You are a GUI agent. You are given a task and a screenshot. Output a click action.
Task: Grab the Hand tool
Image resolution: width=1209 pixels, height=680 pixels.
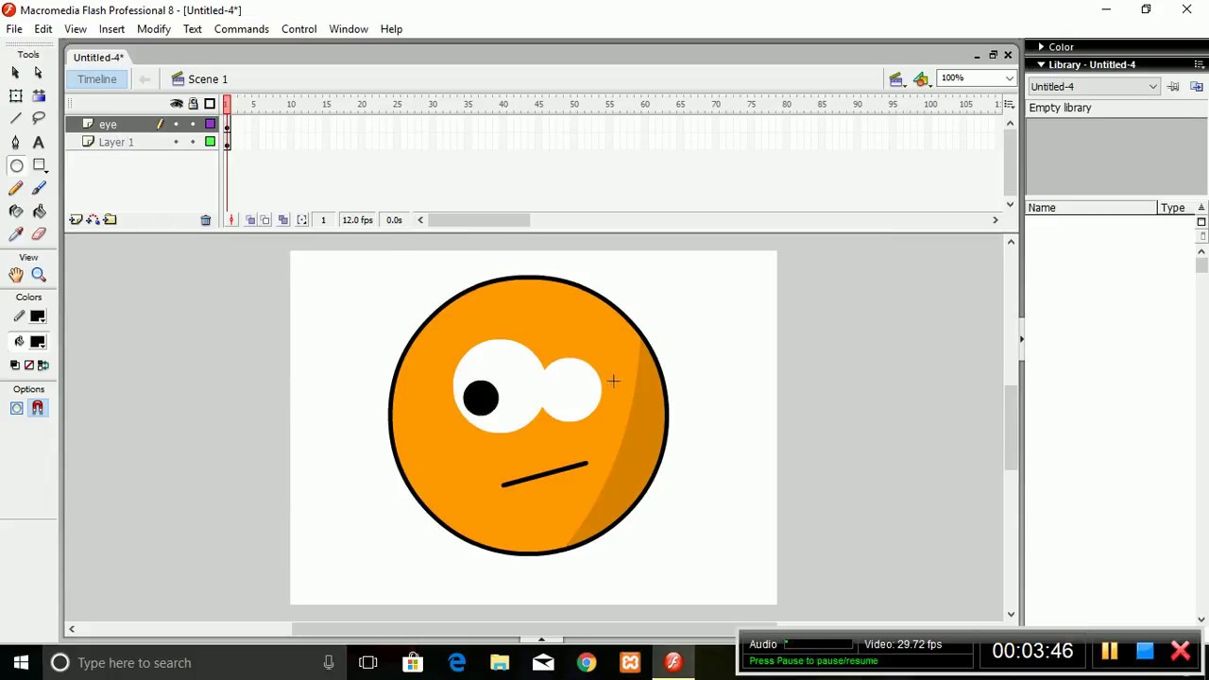(x=15, y=274)
